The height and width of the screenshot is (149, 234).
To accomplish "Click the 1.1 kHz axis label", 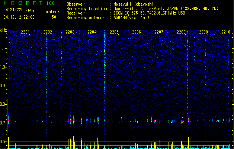I will [3, 48].
